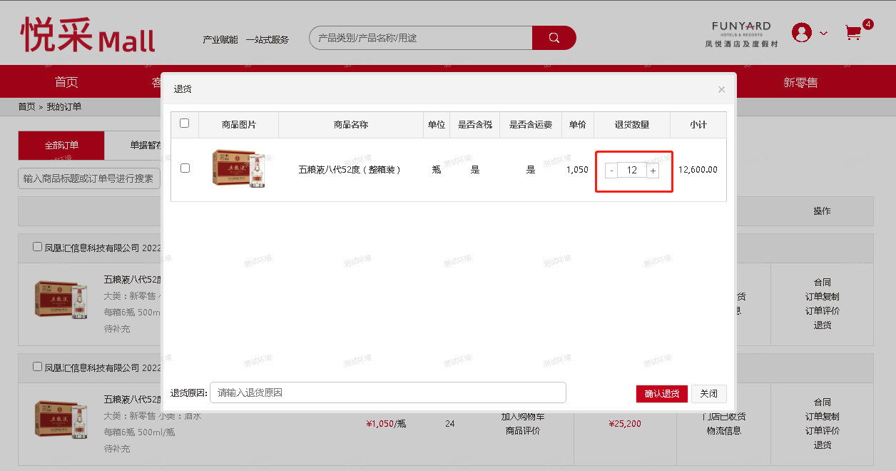
Task: Click the 退货原因 reason input
Action: click(x=388, y=392)
